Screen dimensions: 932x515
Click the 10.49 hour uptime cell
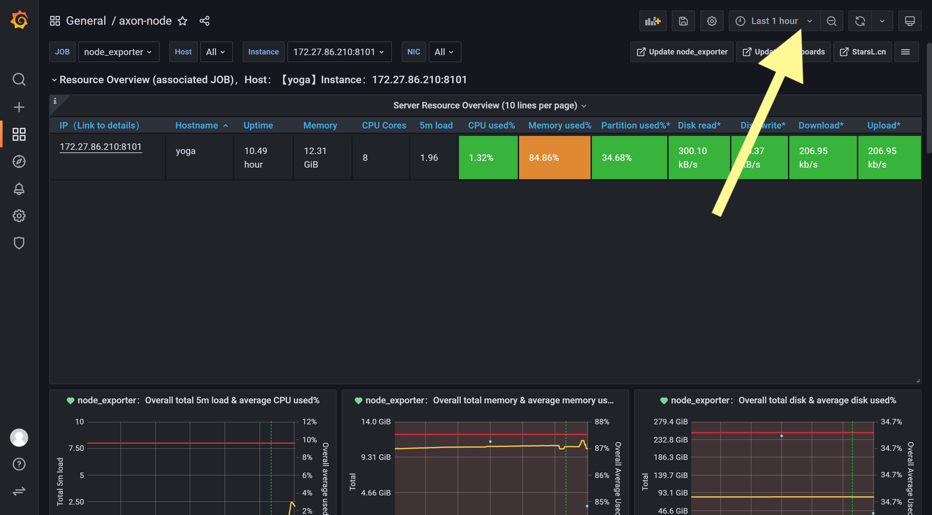(263, 157)
